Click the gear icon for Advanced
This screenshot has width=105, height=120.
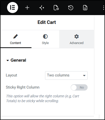coord(77,36)
